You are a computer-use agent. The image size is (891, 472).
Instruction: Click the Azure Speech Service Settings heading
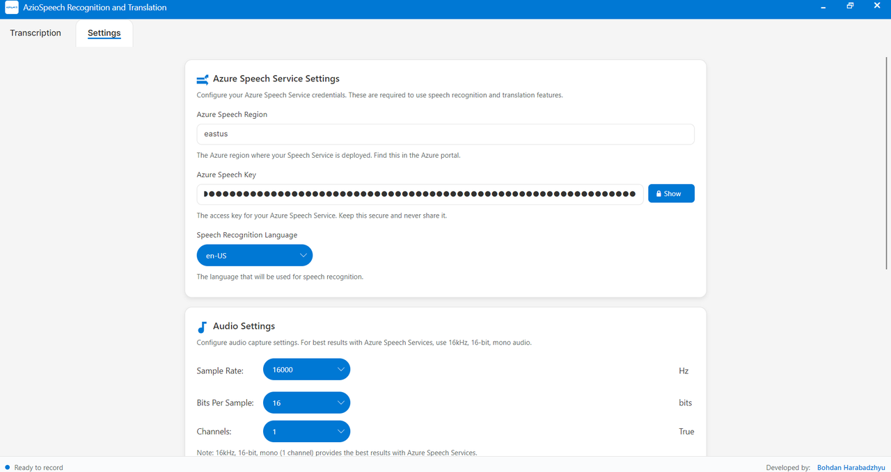tap(276, 79)
